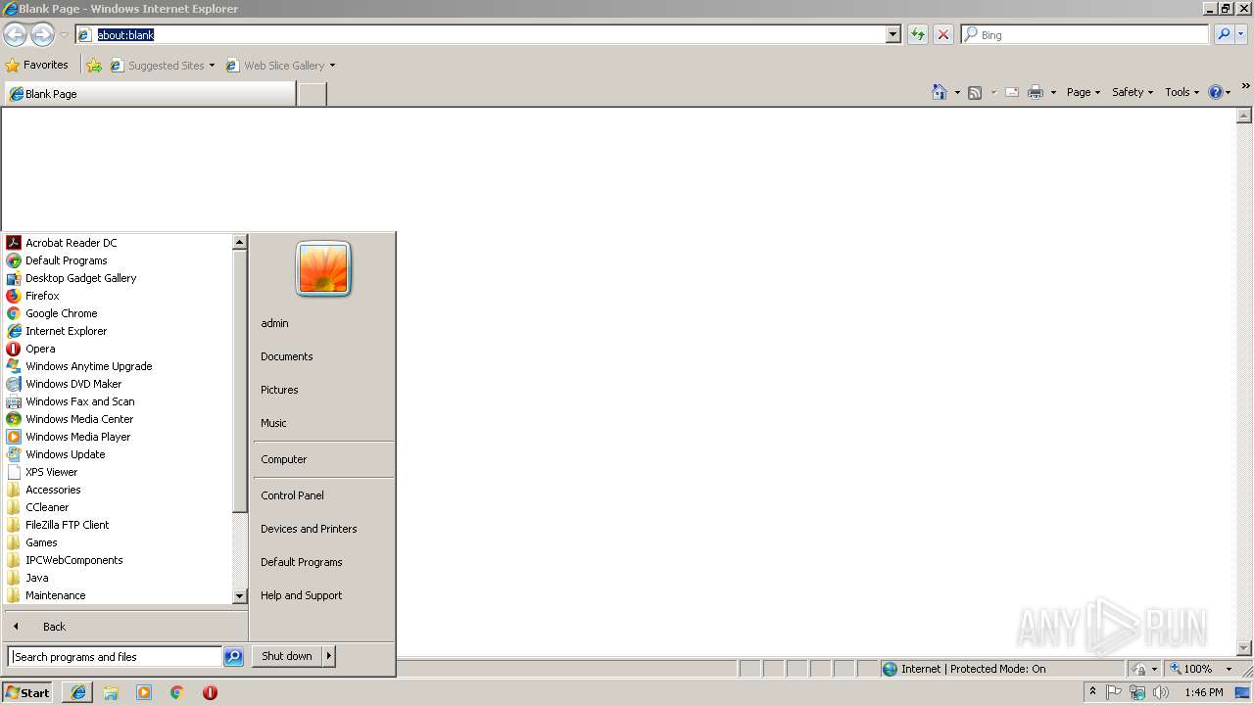Click the RSS Feeds icon
This screenshot has width=1254, height=705.
click(x=975, y=92)
